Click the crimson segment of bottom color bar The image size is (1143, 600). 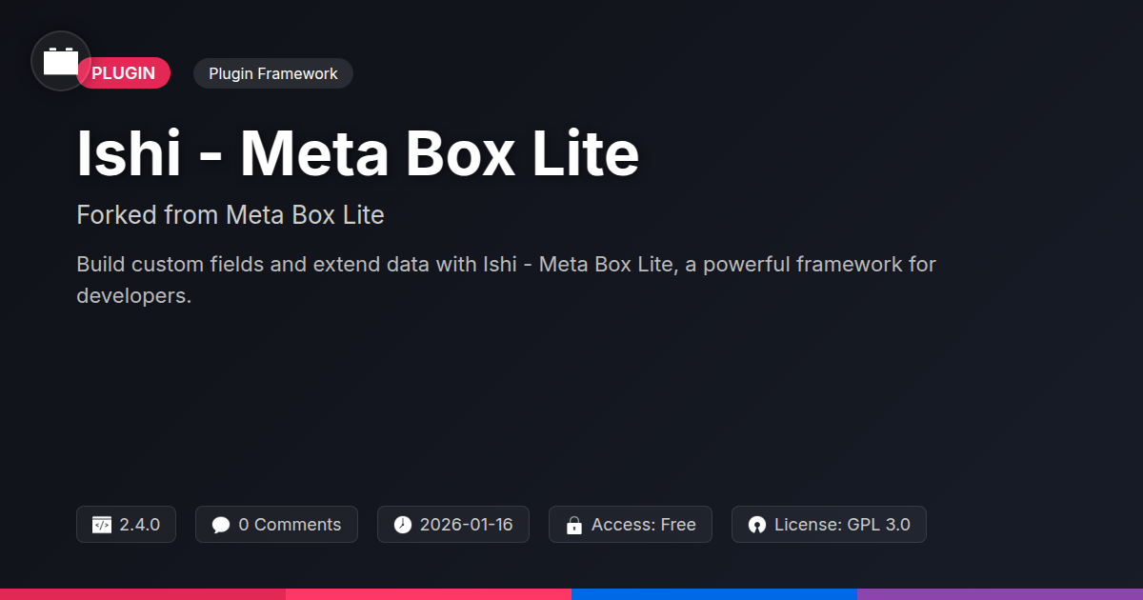[x=143, y=593]
